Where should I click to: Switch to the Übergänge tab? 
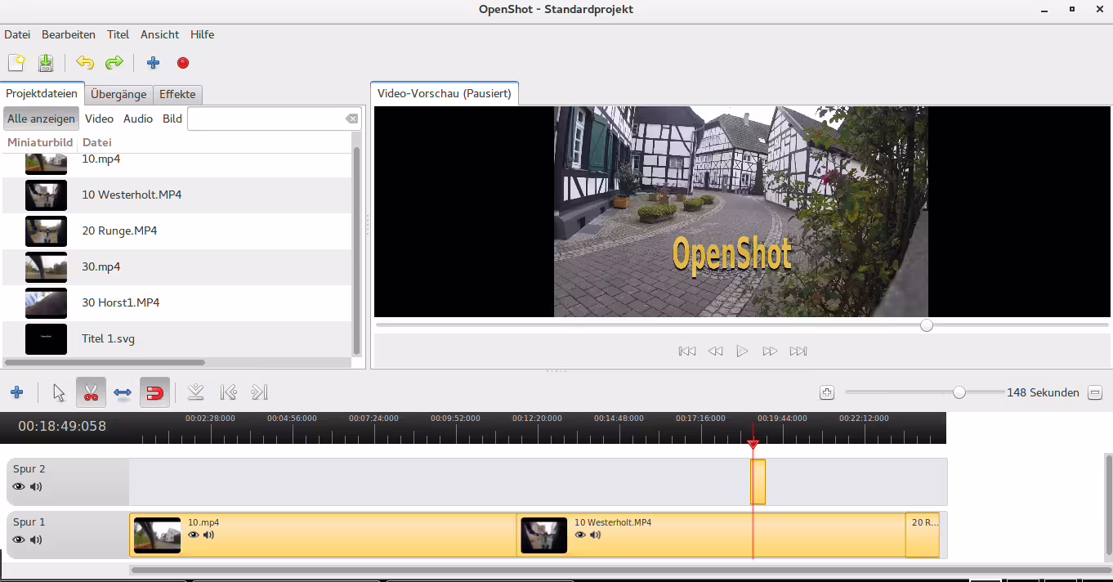[x=118, y=94]
